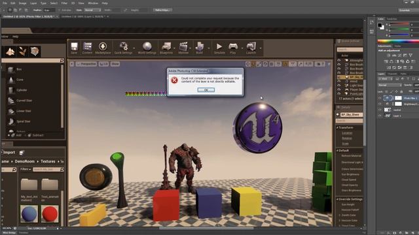Add an Invert adjustment
This screenshot has width=419, height=235.
click(x=389, y=67)
